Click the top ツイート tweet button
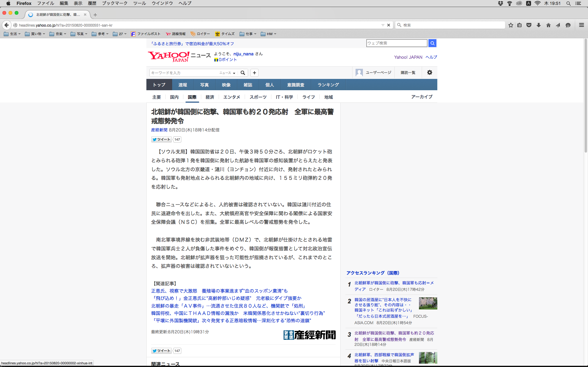Viewport: 588px width, 367px height. click(x=161, y=139)
